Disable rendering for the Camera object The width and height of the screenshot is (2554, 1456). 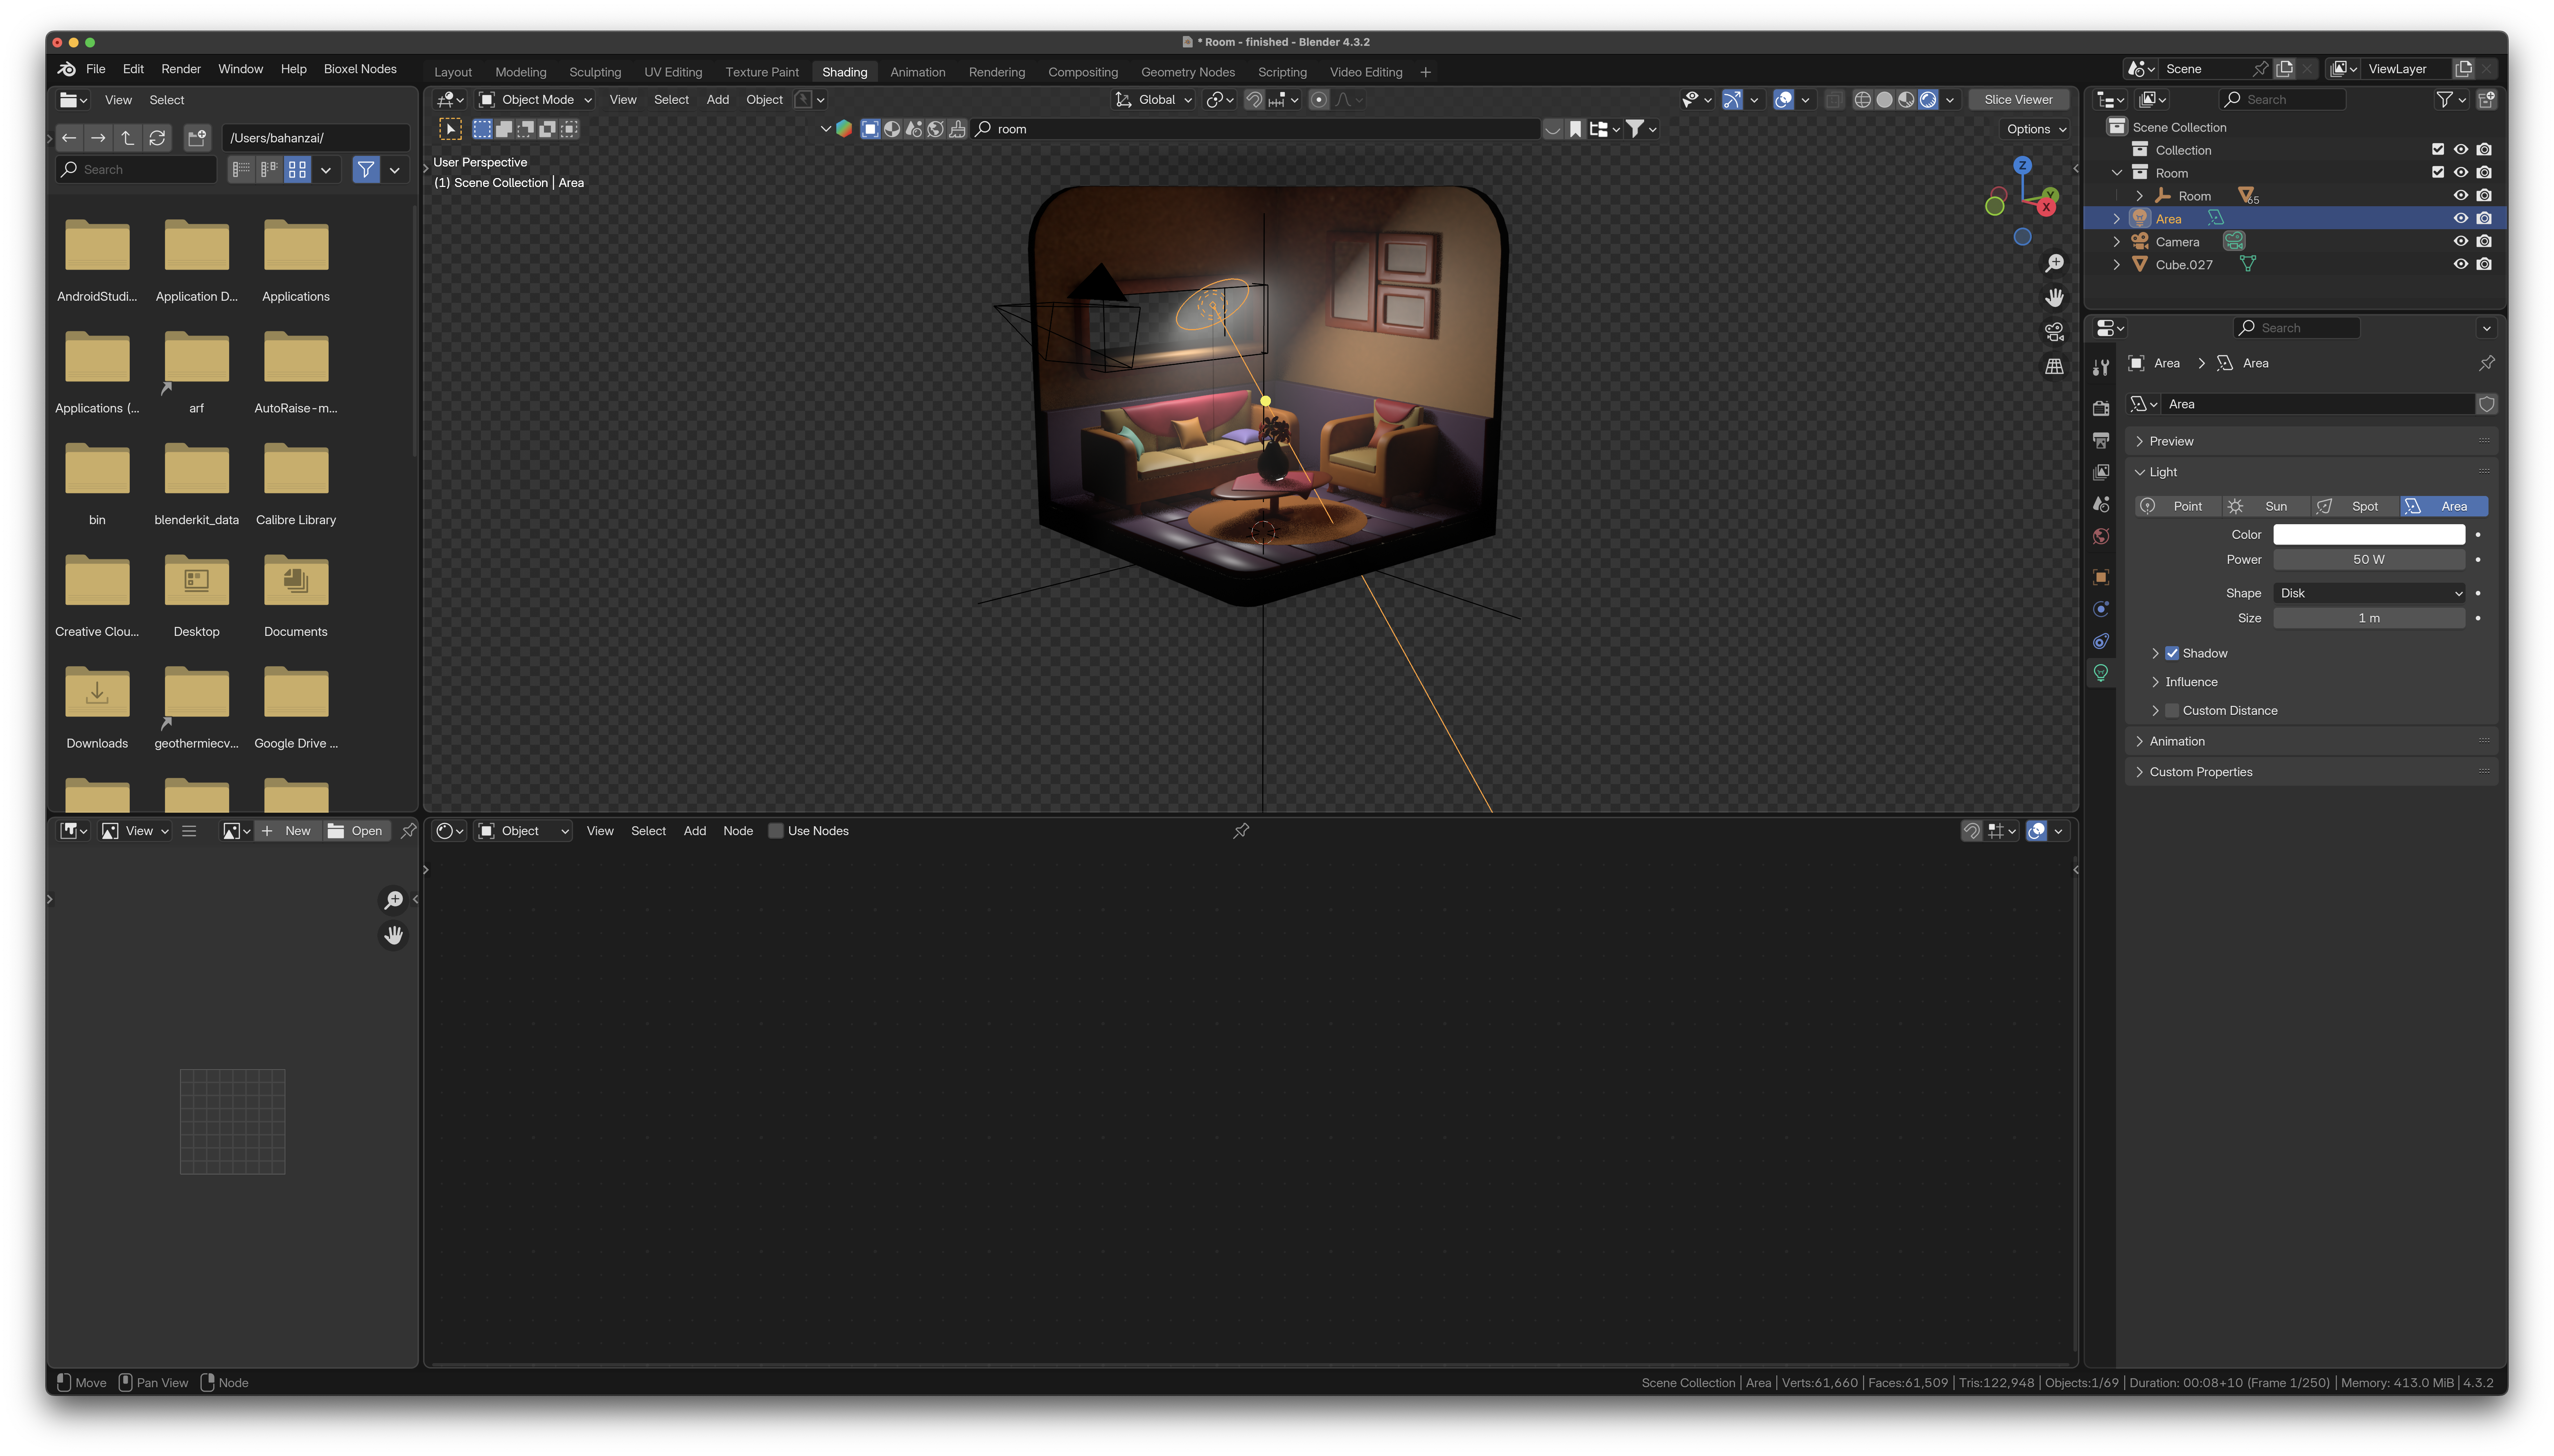click(x=2484, y=242)
